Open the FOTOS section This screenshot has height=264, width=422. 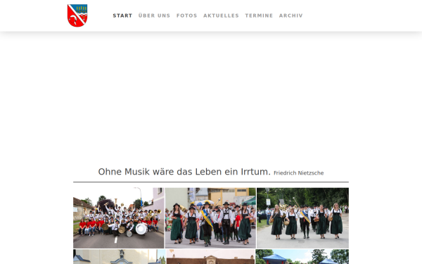(x=187, y=15)
